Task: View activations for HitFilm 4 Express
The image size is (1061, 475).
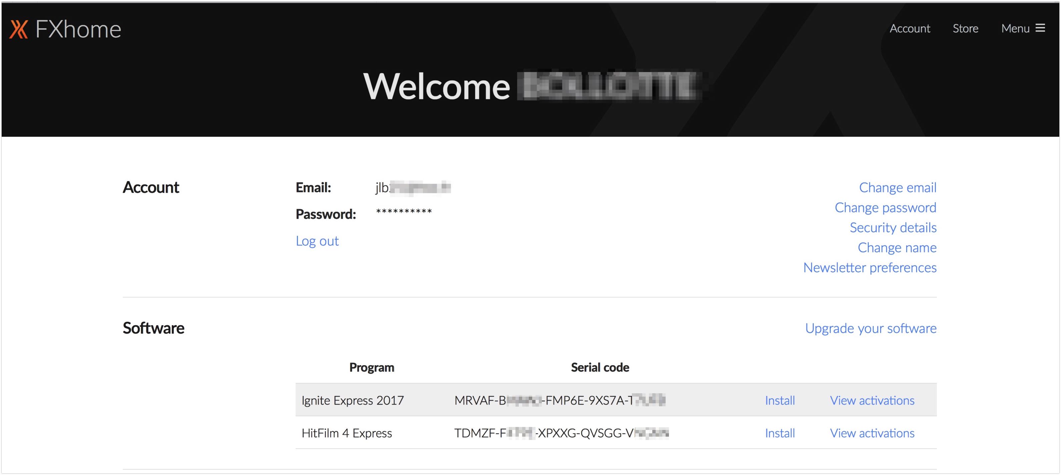Action: click(871, 433)
